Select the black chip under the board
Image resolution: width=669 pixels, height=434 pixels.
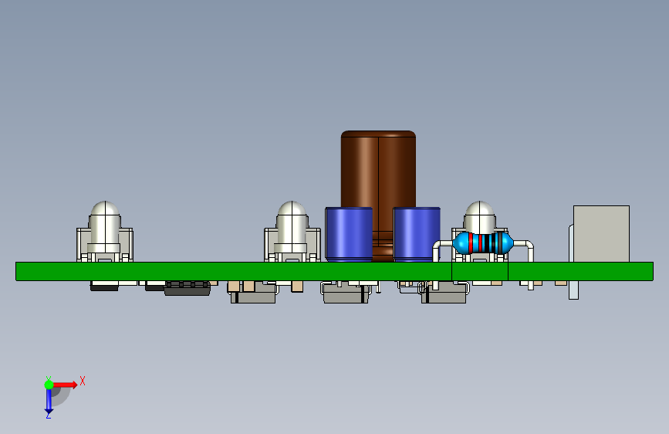pyautogui.click(x=188, y=288)
